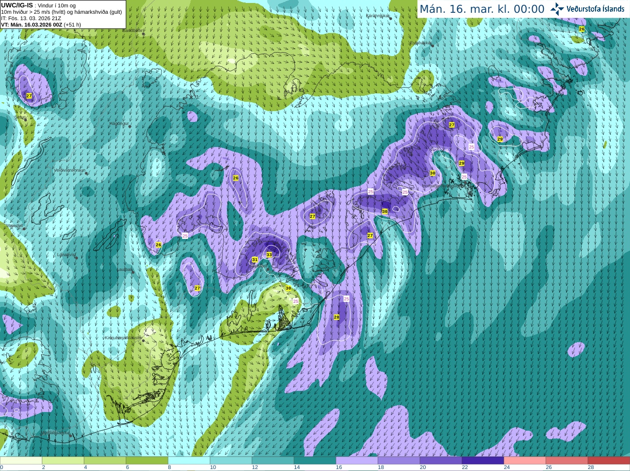
Task: Click the yellow 27 gust marker north of Setur
Action: coord(29,96)
